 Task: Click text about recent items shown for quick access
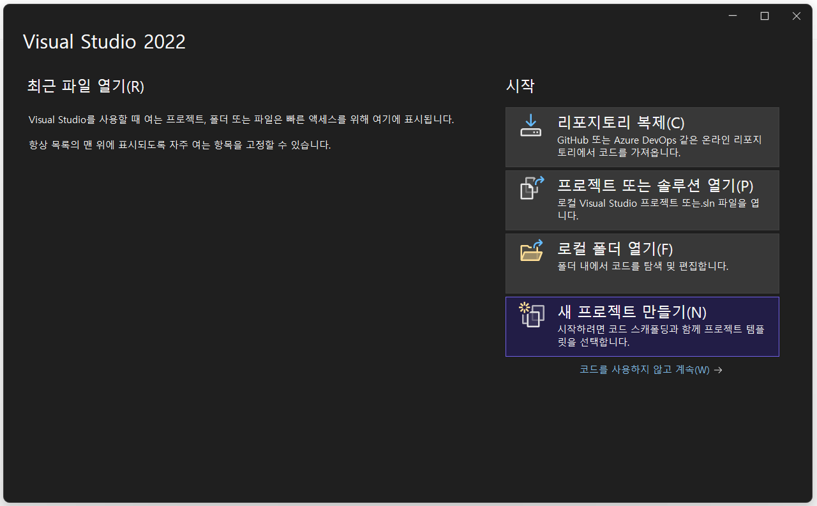pyautogui.click(x=241, y=120)
